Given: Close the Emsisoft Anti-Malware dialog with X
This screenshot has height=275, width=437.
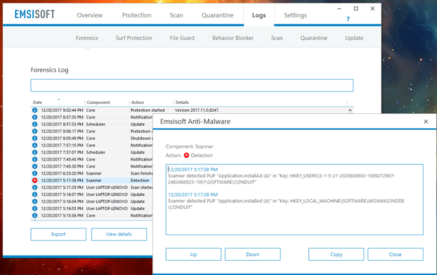Looking at the screenshot, I should coord(426,121).
